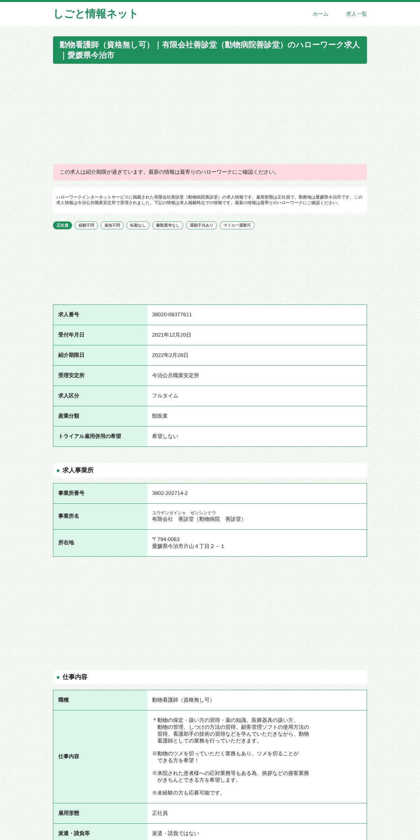420x840 pixels.
Task: Click the 求人区分 label
Action: coord(69,396)
